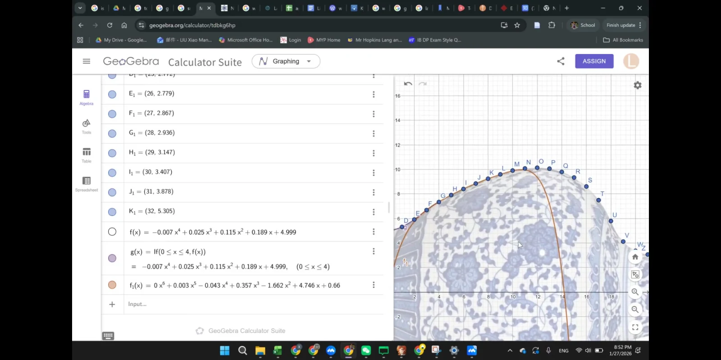Open All Bookmarks folder
721x360 pixels.
point(623,40)
